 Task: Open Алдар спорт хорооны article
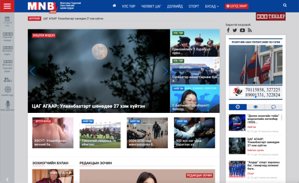coord(263,165)
